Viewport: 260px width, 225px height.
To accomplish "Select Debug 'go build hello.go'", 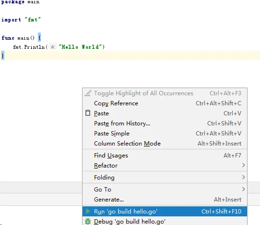I will (165, 221).
